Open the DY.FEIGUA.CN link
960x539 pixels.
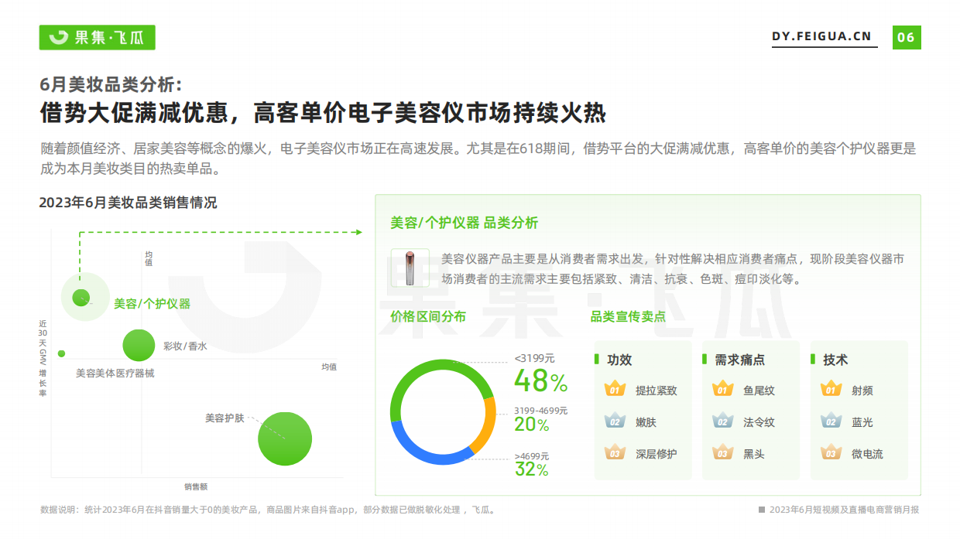tap(821, 37)
